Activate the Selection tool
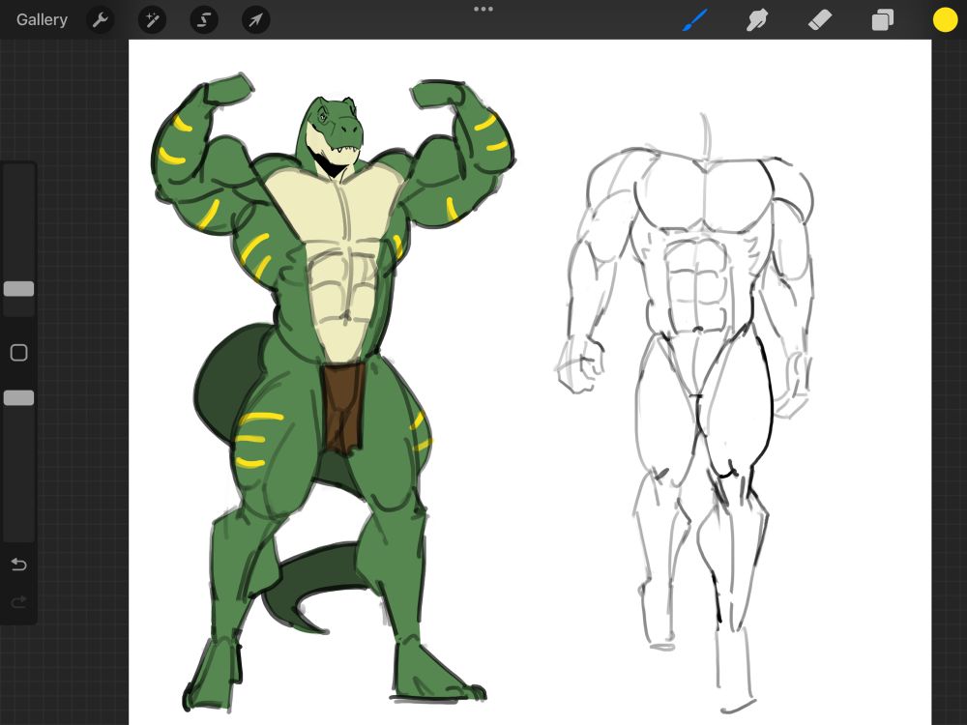The height and width of the screenshot is (725, 967). (x=203, y=20)
